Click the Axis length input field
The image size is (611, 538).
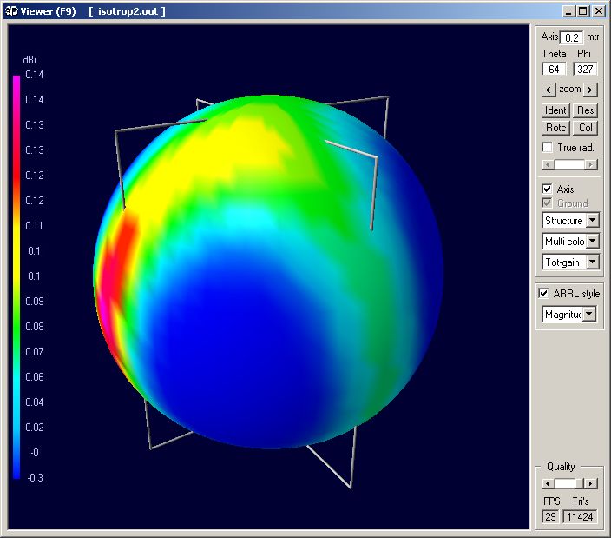(572, 37)
